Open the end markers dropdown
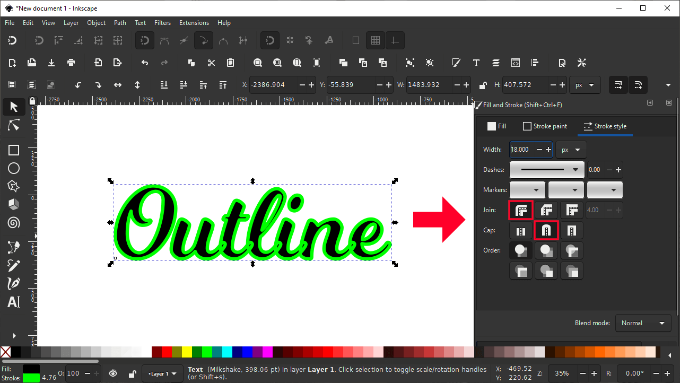Viewport: 680px width, 383px height. pos(605,190)
